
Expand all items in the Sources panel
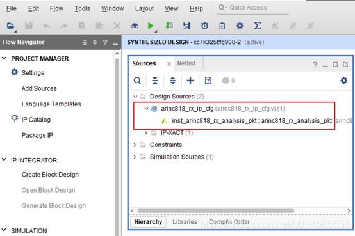(173, 81)
